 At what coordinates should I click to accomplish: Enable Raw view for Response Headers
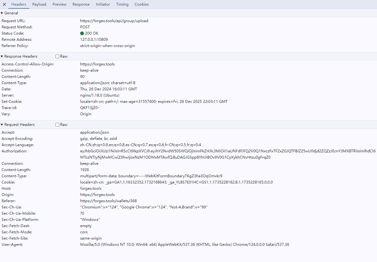click(x=57, y=56)
